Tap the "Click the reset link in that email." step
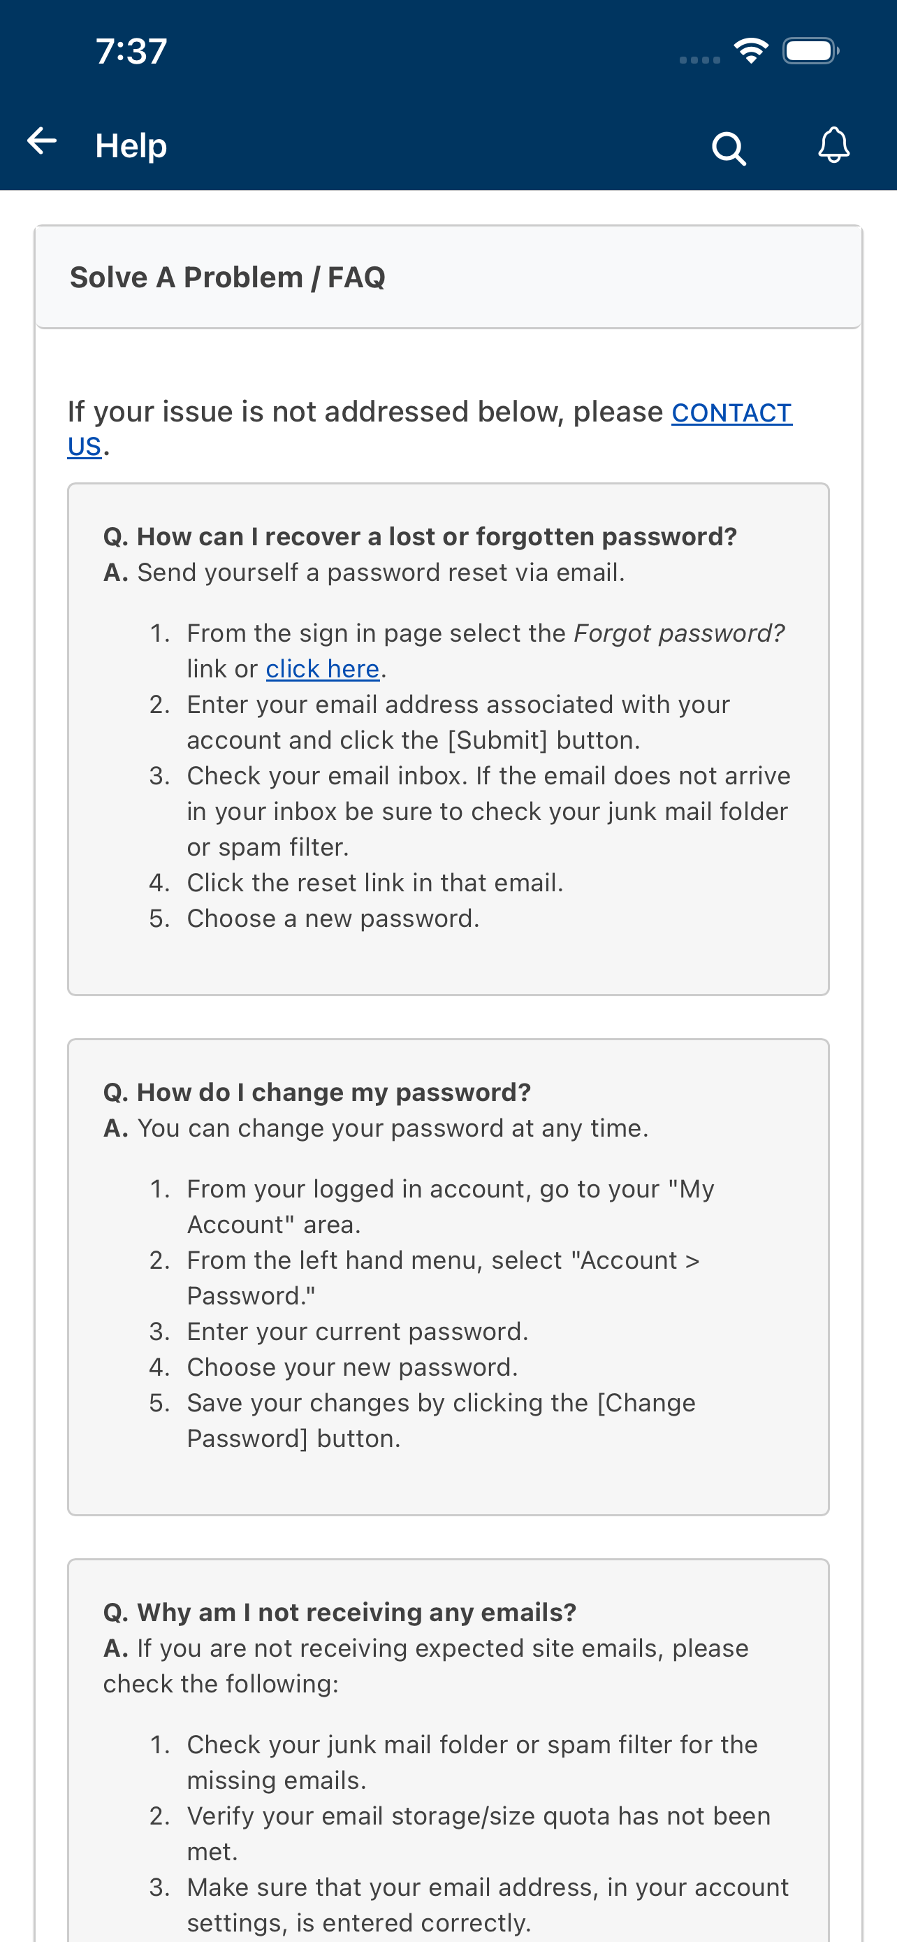Image resolution: width=897 pixels, height=1942 pixels. click(375, 883)
